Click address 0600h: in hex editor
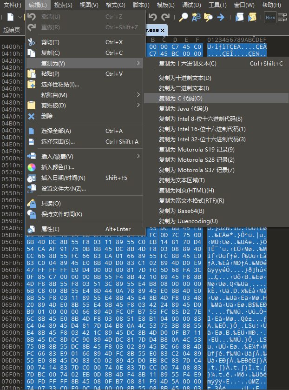This screenshot has width=289, height=390. coord(12,270)
